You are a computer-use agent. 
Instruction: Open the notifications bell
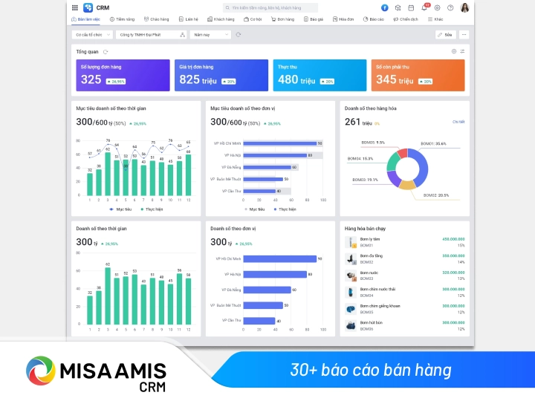(425, 7)
